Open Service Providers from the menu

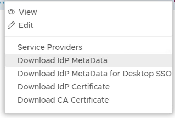[50, 47]
